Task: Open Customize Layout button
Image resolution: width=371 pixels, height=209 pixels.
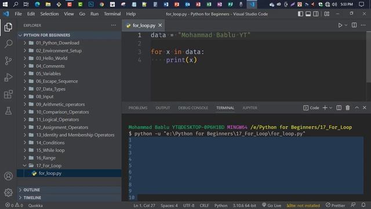Action: (327, 14)
